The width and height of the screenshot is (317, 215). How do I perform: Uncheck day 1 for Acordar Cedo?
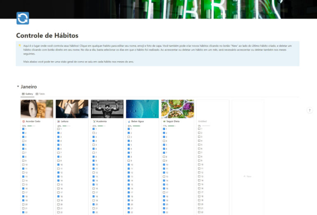click(x=24, y=129)
